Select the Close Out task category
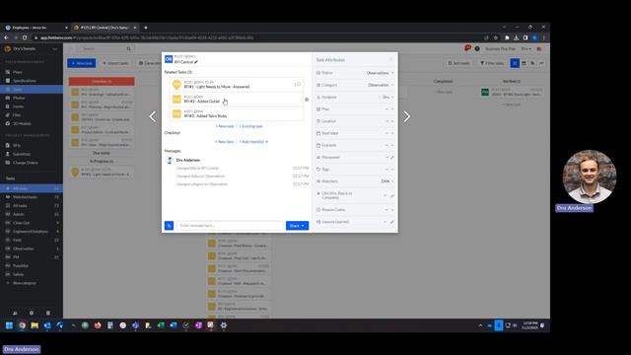 (21, 223)
